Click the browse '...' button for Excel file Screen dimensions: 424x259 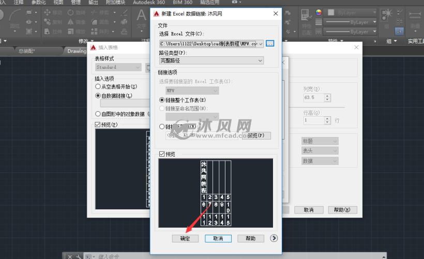pos(270,43)
